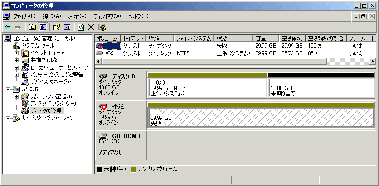Open the ファイル(F) menu
This screenshot has width=379, height=186.
click(24, 16)
